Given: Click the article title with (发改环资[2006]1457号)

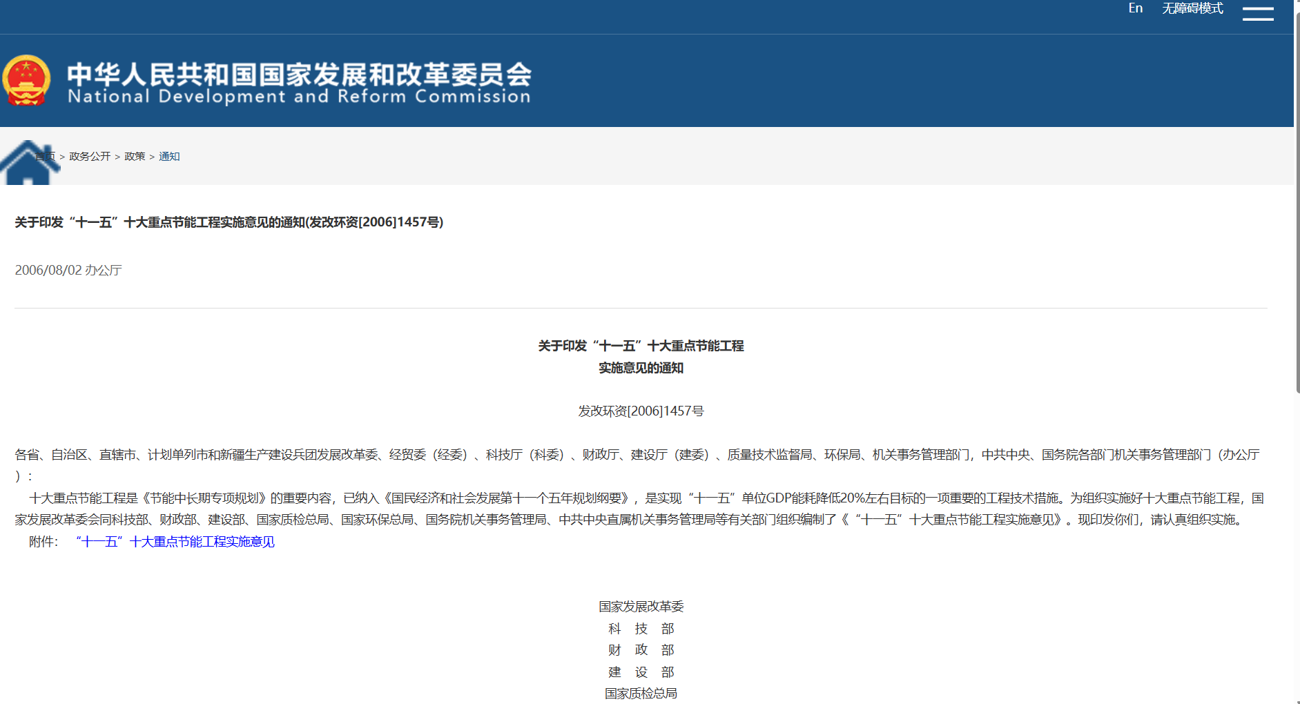Looking at the screenshot, I should 229,222.
